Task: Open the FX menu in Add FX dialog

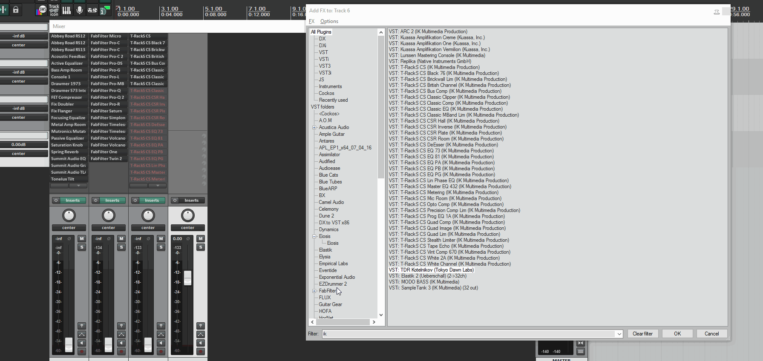Action: [x=312, y=21]
